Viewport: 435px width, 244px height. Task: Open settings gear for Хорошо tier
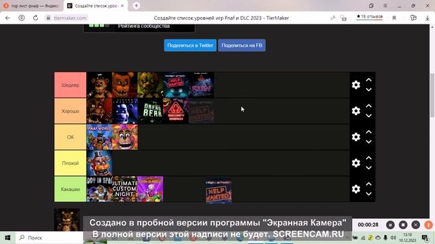(x=356, y=111)
